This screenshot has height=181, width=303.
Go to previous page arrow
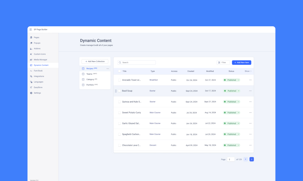245,159
